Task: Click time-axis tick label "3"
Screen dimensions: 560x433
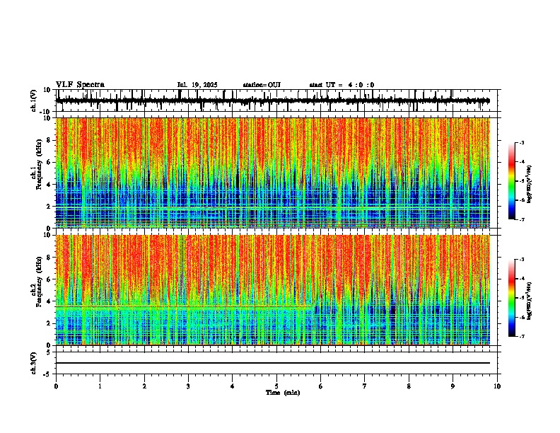Action: (x=188, y=386)
